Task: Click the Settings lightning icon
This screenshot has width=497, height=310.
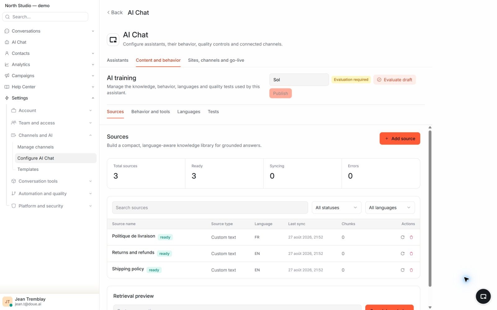Action: [x=7, y=98]
